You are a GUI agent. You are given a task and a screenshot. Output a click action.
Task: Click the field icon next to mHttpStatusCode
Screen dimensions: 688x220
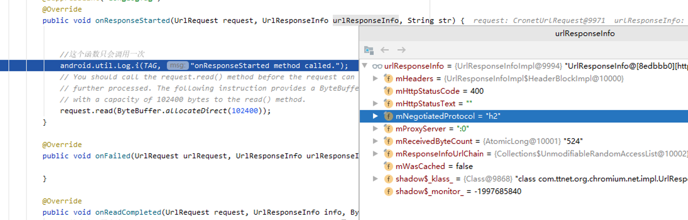[x=388, y=91]
